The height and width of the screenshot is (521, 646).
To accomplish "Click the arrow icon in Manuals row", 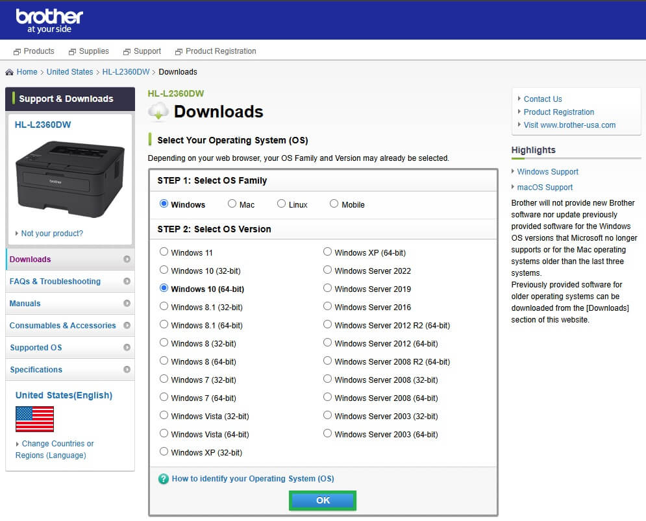I will (127, 303).
